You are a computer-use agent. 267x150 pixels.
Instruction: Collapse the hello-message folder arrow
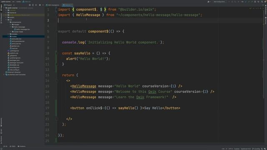(x=10, y=27)
